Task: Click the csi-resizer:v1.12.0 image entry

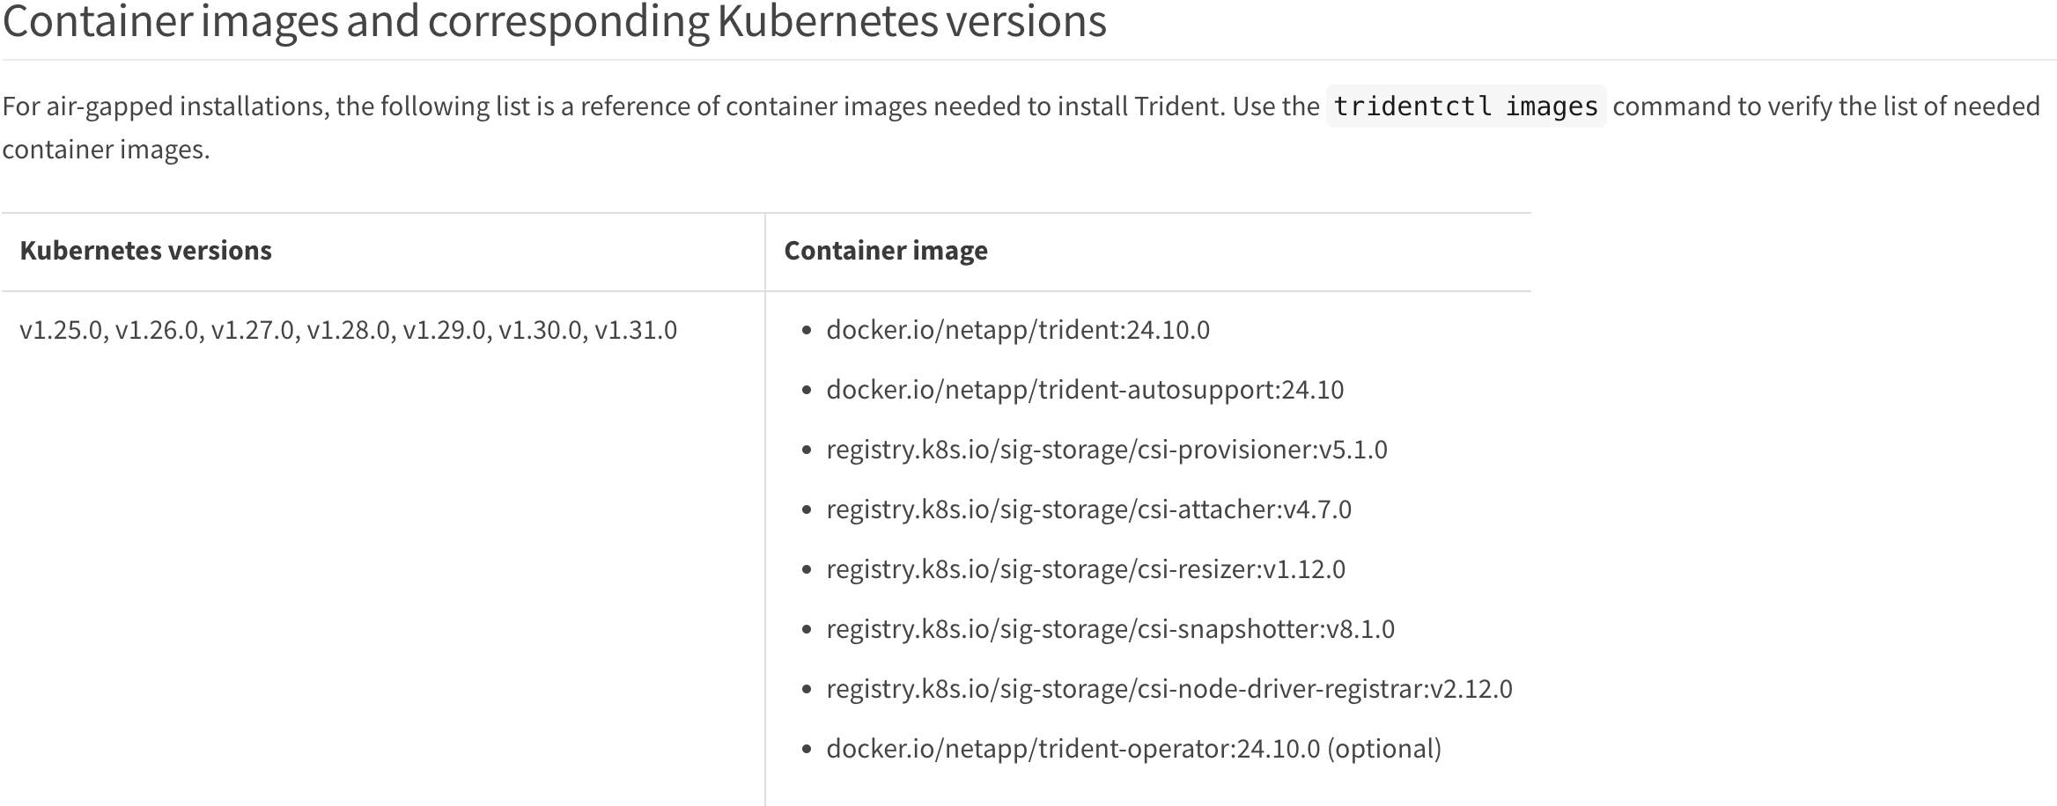Action: point(1086,569)
